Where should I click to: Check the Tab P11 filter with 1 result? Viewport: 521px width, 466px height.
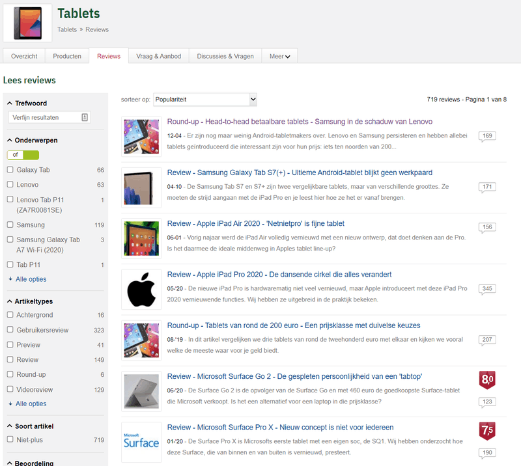(x=10, y=265)
